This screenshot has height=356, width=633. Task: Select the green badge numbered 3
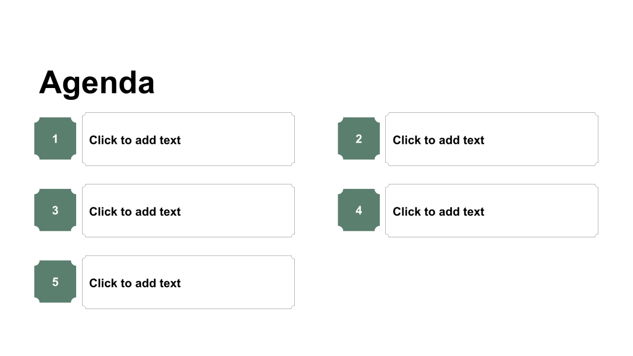point(55,210)
